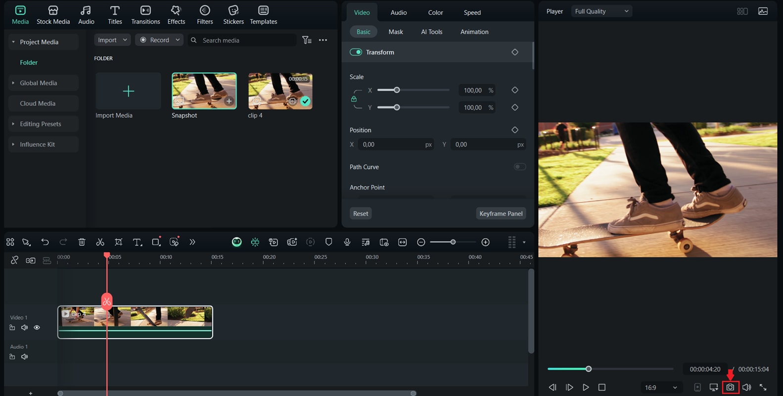
Task: Collapse the Project Media tree
Action: tap(13, 42)
